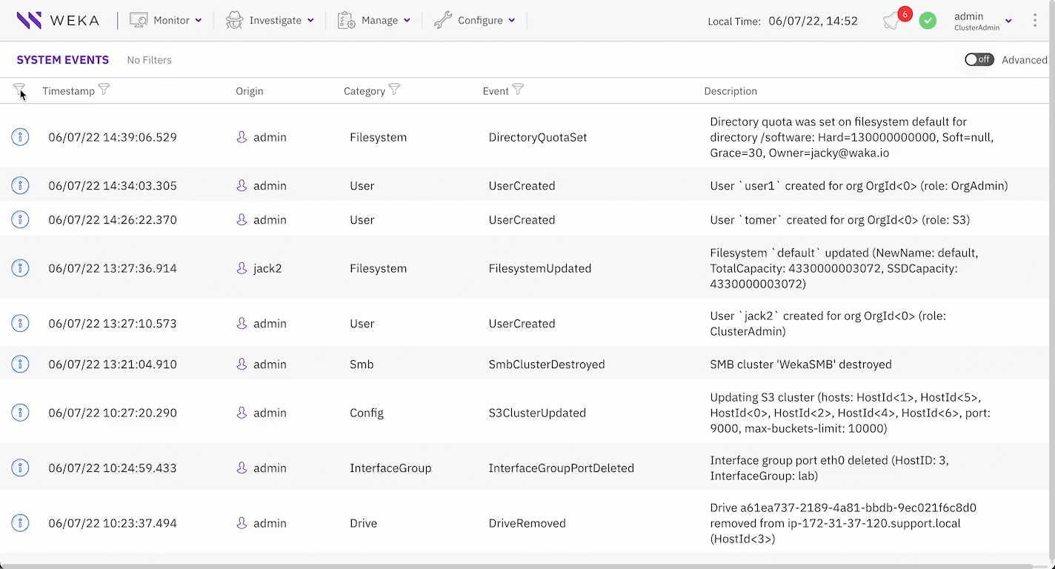
Task: Open the Investigate menu
Action: (x=270, y=21)
